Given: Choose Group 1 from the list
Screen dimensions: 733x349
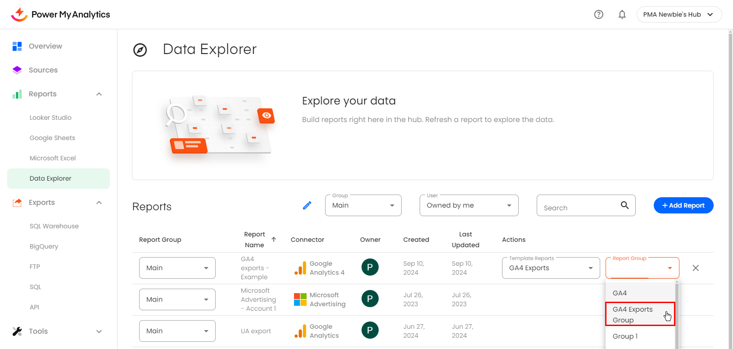Looking at the screenshot, I should click(625, 336).
